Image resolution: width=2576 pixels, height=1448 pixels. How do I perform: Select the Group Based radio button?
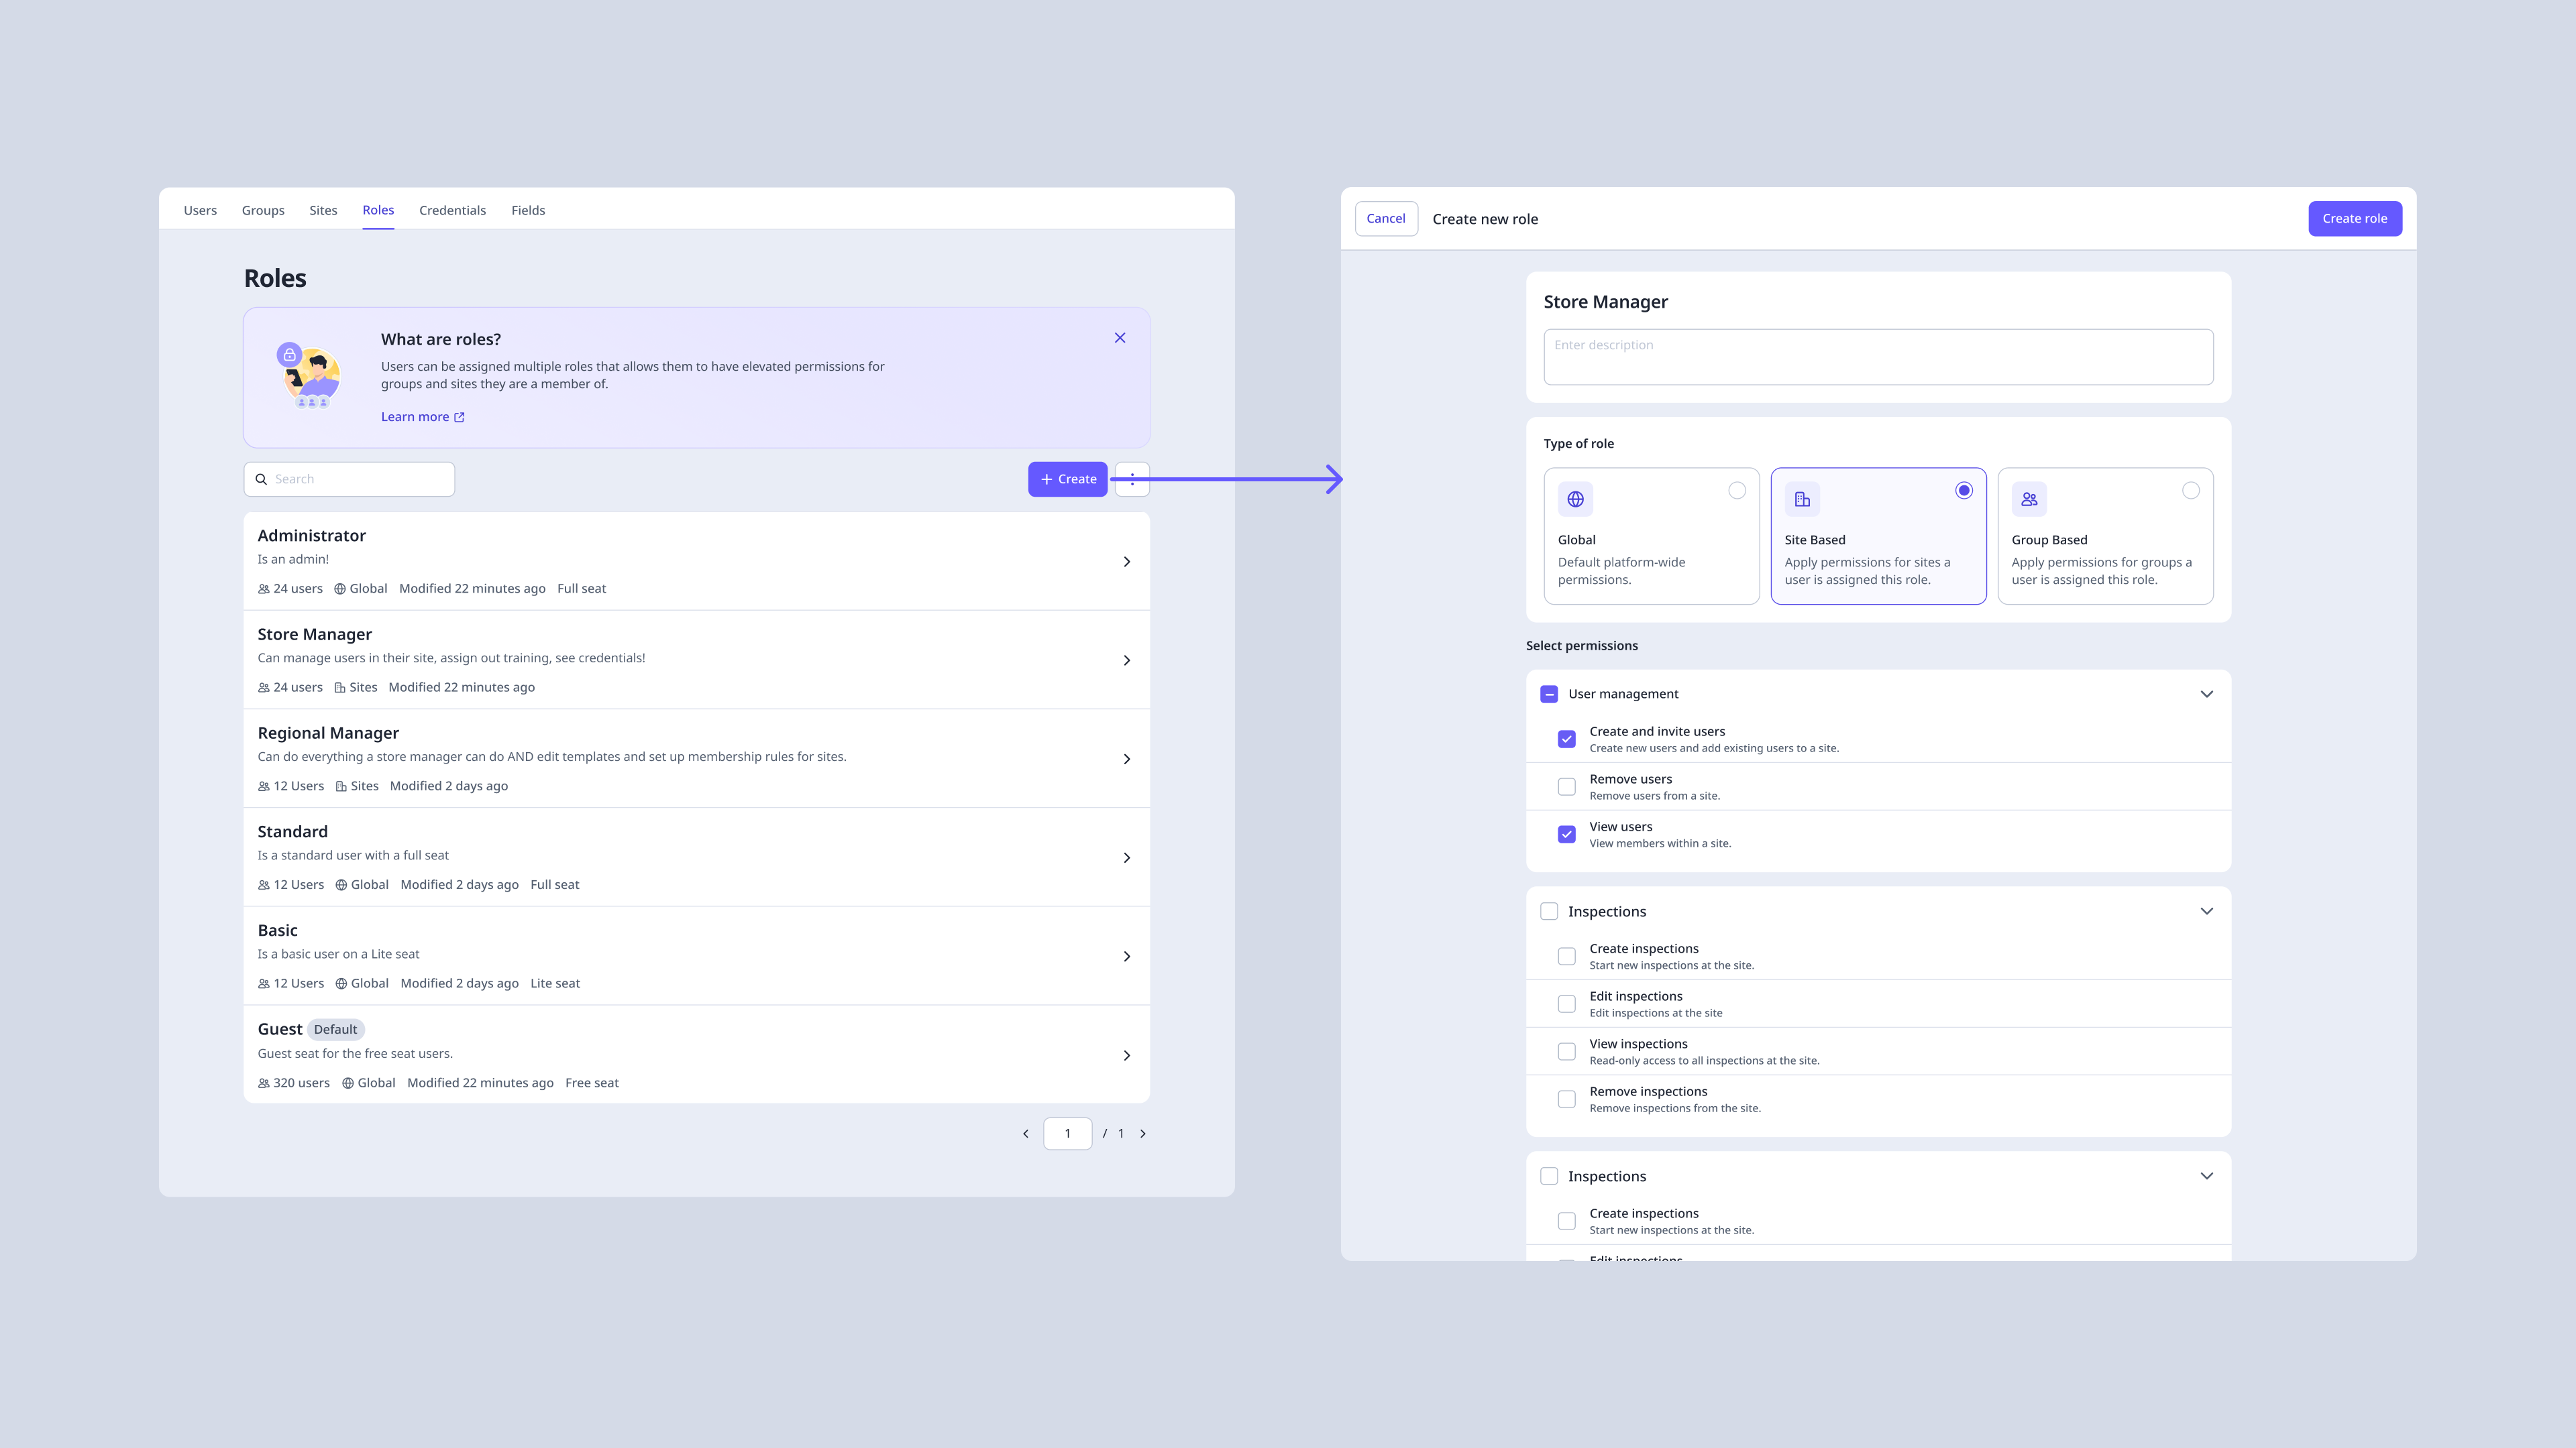click(x=2191, y=491)
